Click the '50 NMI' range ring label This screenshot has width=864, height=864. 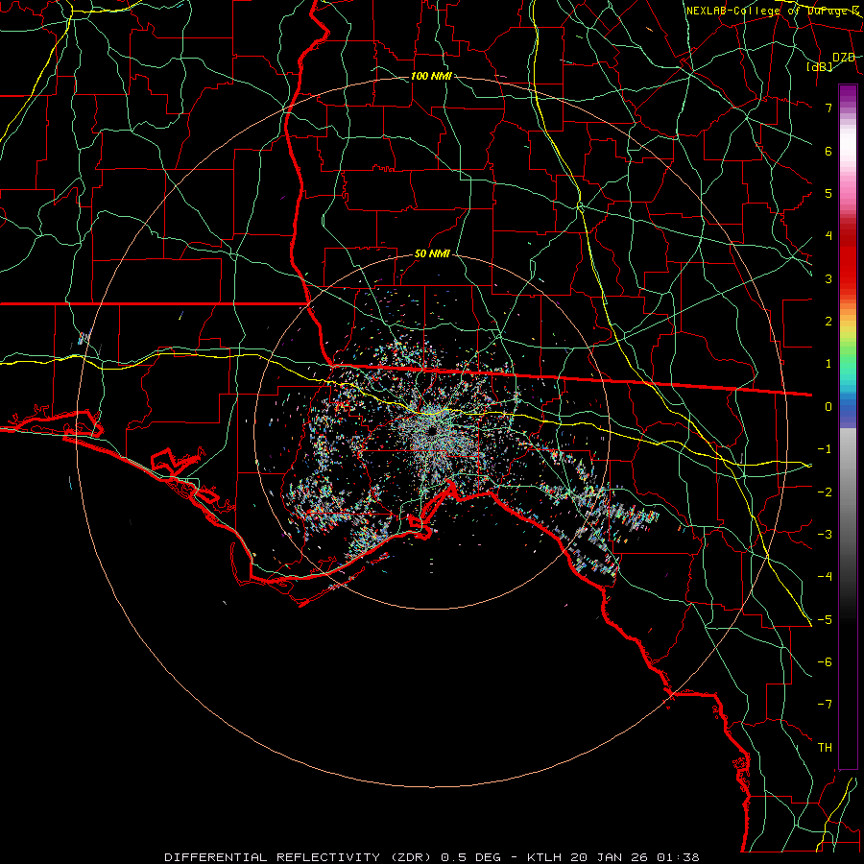tap(432, 254)
